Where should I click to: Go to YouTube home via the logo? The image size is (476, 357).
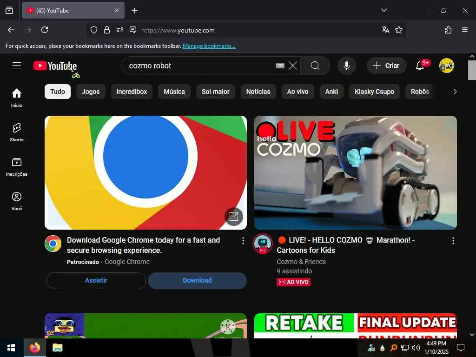point(55,66)
